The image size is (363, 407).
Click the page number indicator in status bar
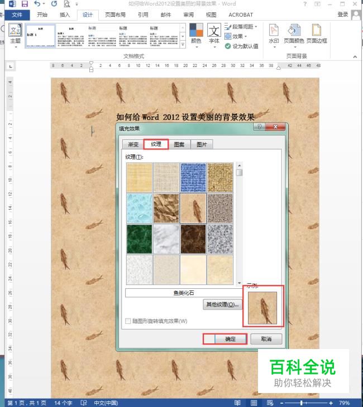pyautogui.click(x=27, y=403)
